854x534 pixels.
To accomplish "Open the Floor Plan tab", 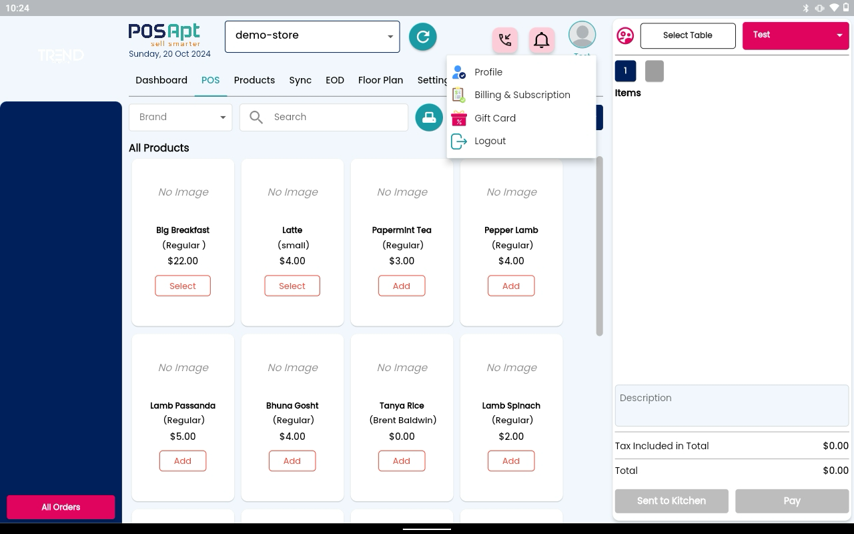I will click(x=380, y=80).
